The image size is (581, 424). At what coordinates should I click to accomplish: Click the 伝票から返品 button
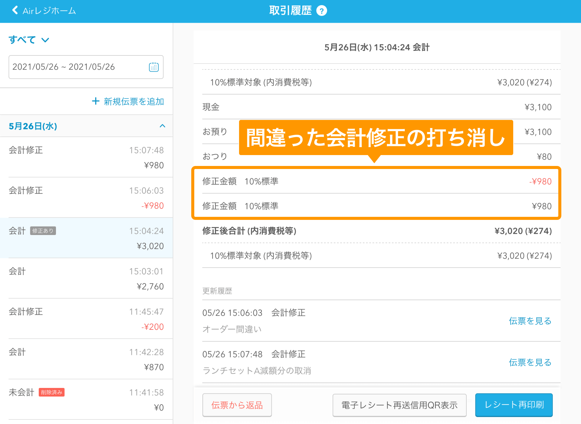point(237,405)
